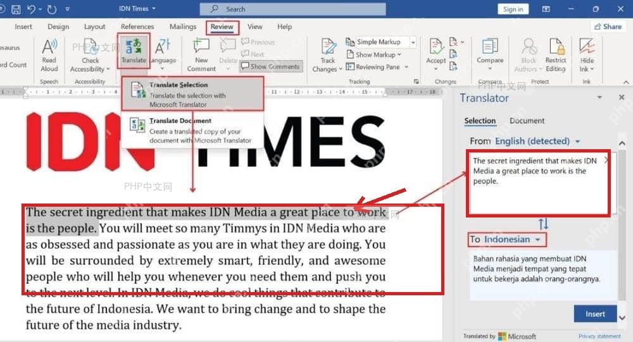633x342 pixels.
Task: Go to Next comment
Action: [253, 54]
